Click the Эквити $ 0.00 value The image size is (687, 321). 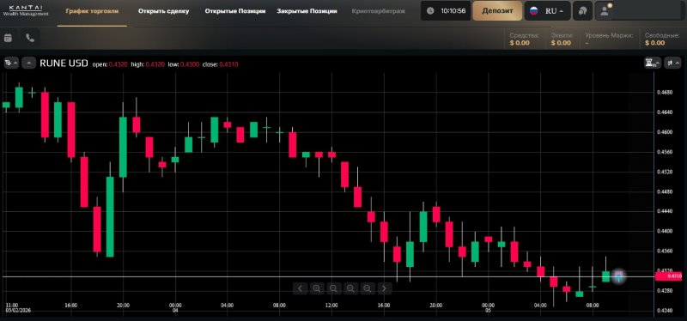(x=562, y=39)
